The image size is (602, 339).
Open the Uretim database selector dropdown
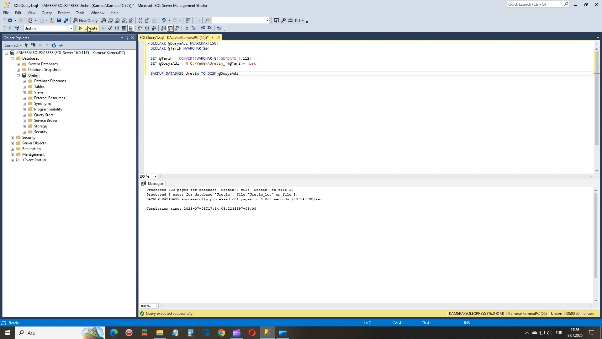click(x=71, y=29)
